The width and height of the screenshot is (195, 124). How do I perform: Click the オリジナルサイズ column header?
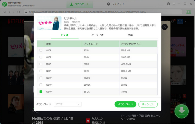[x=138, y=44]
